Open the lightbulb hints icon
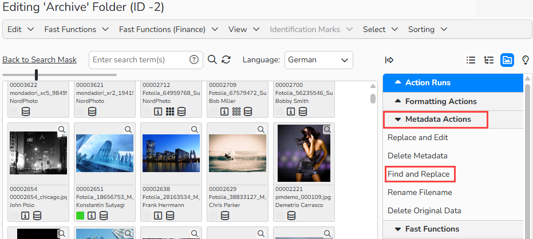 click(x=525, y=60)
